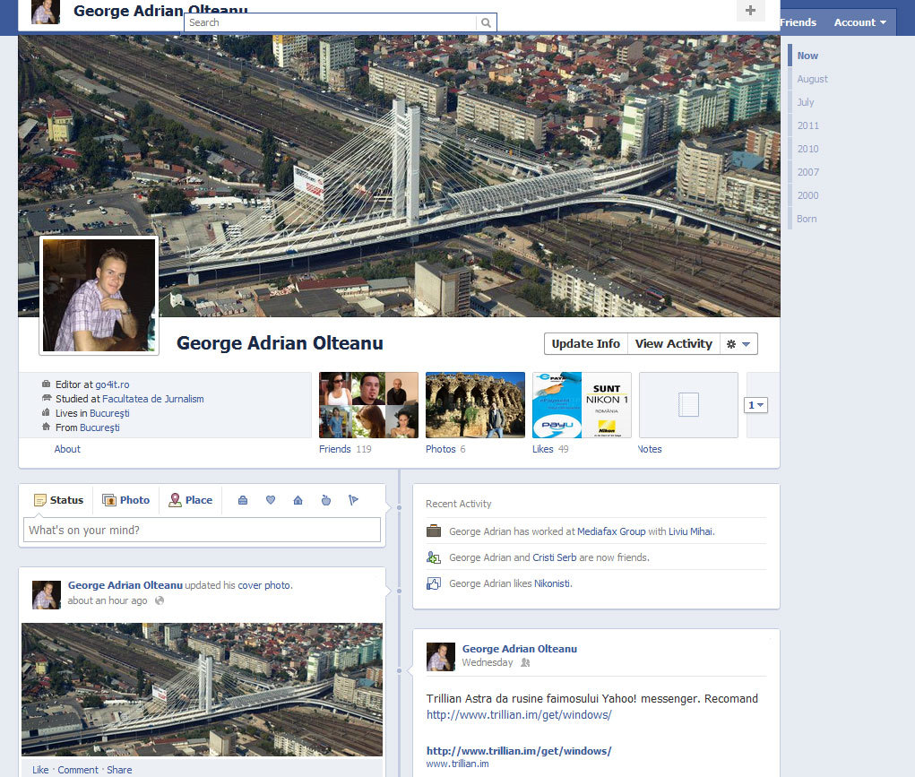This screenshot has width=915, height=777.
Task: Focus the What's on your mind field
Action: pos(202,530)
